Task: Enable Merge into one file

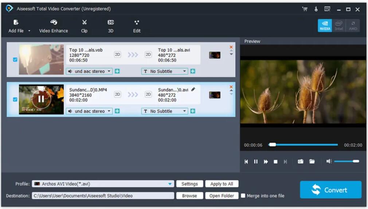Action: (x=243, y=196)
